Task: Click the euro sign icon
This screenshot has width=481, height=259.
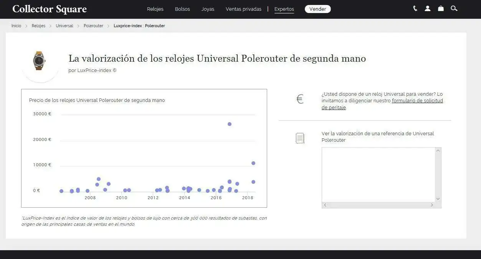Action: point(300,99)
